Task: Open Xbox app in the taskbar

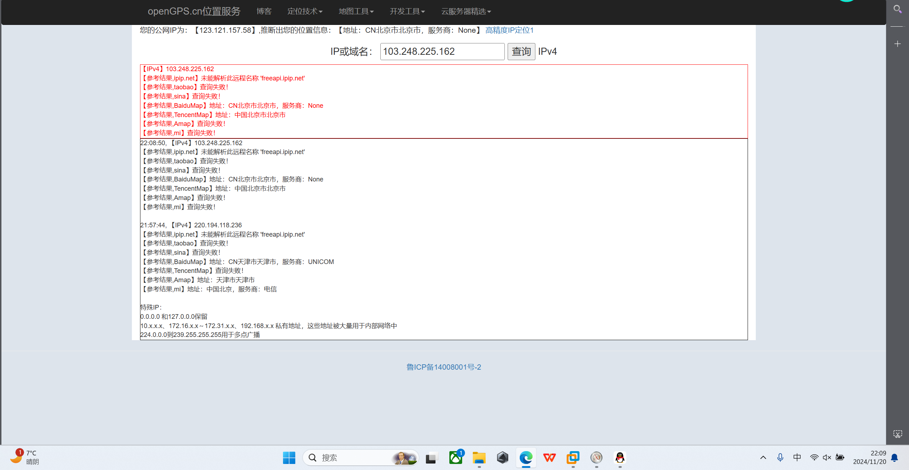Action: 456,458
